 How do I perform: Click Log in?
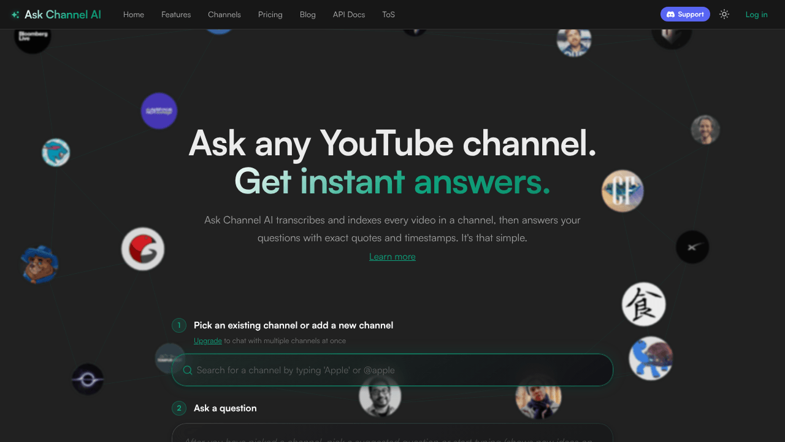756,15
